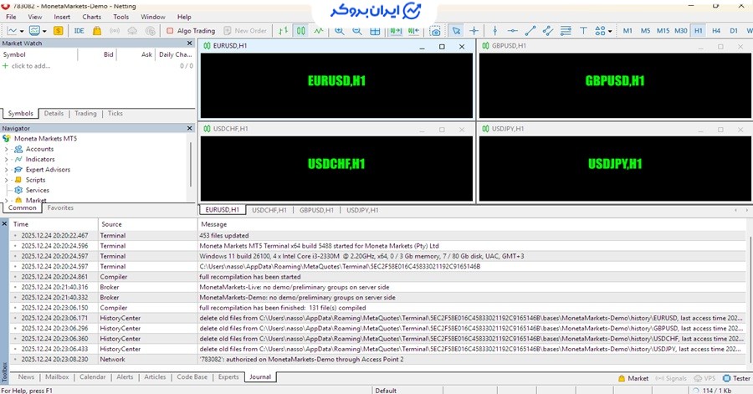Open the Market shopping bag icon

point(97,31)
